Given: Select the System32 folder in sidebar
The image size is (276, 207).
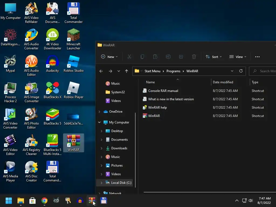Looking at the screenshot, I should click(x=115, y=92).
